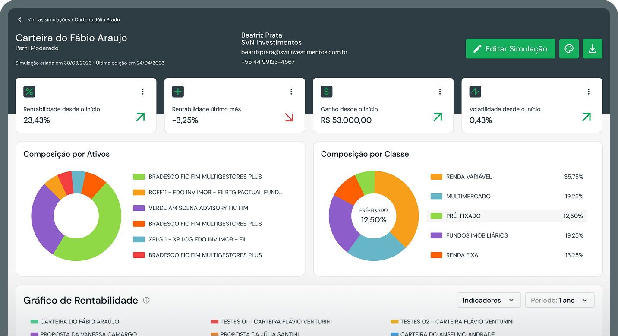Viewport: 618px width, 336px height.
Task: Click the plus icon on Rentabilidade último mês card
Action: click(x=178, y=92)
